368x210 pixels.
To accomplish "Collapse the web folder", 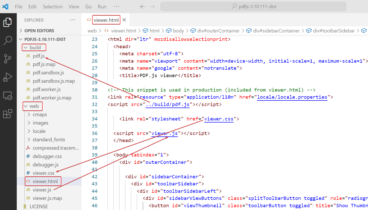I will click(x=49, y=106).
